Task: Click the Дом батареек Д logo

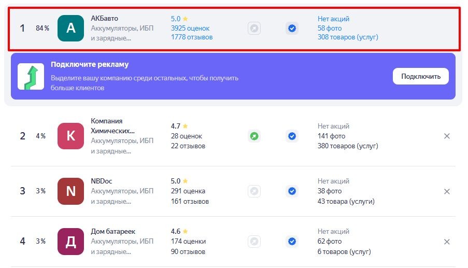Action: [x=70, y=242]
